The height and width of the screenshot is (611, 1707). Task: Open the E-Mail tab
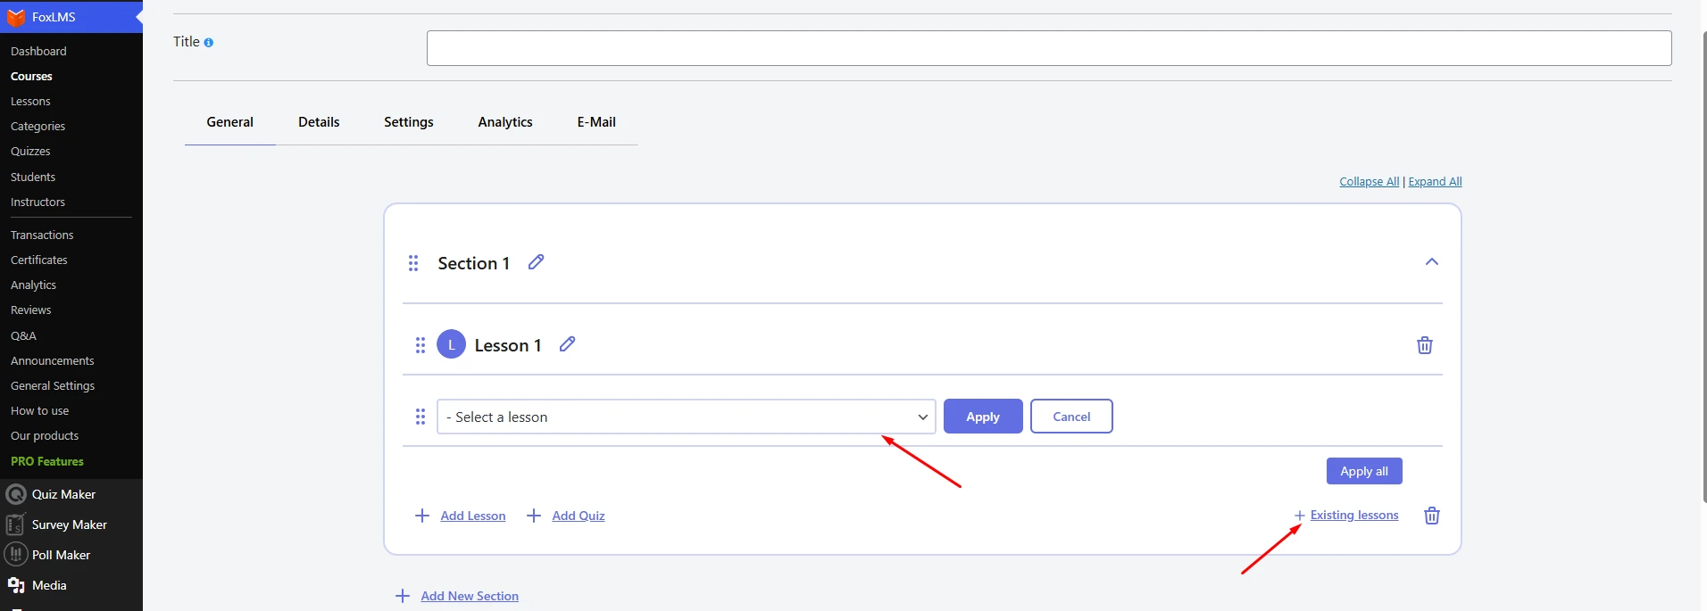[x=595, y=122]
